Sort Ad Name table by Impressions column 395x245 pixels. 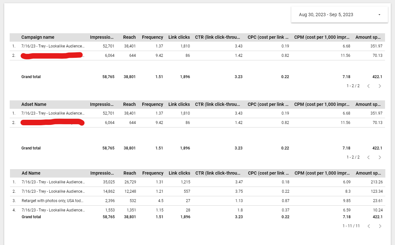click(102, 173)
